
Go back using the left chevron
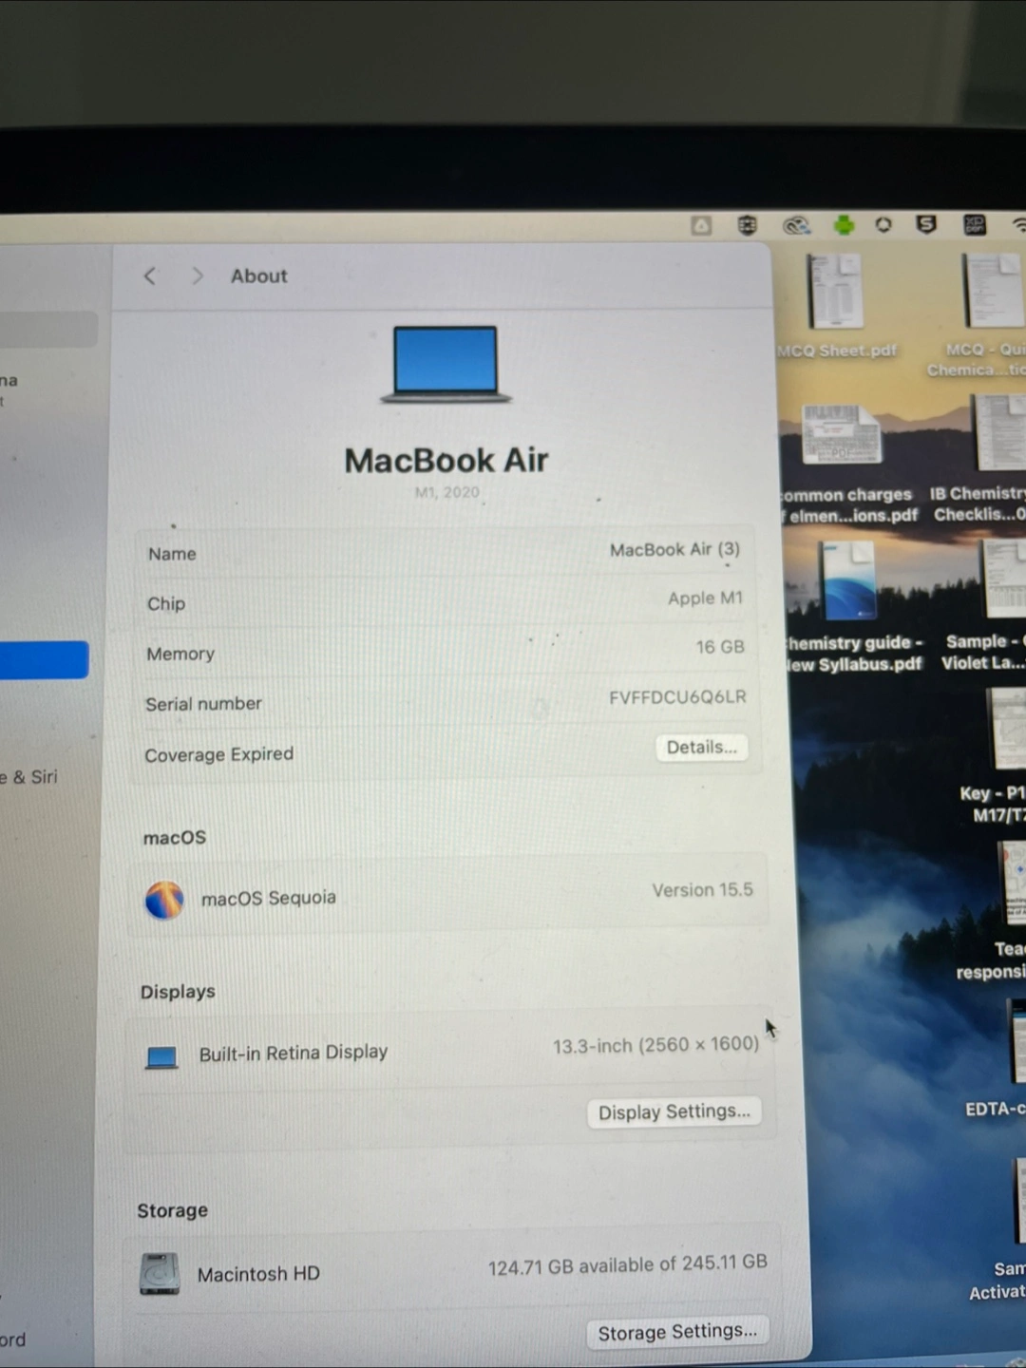click(x=149, y=275)
